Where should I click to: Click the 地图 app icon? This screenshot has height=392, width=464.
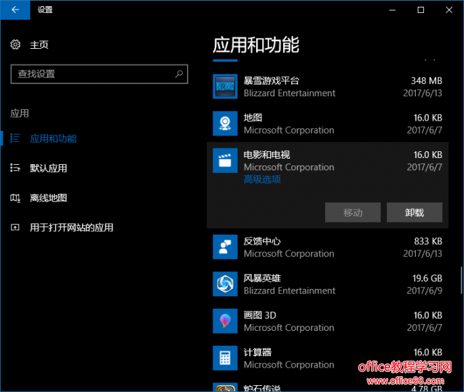click(x=225, y=123)
